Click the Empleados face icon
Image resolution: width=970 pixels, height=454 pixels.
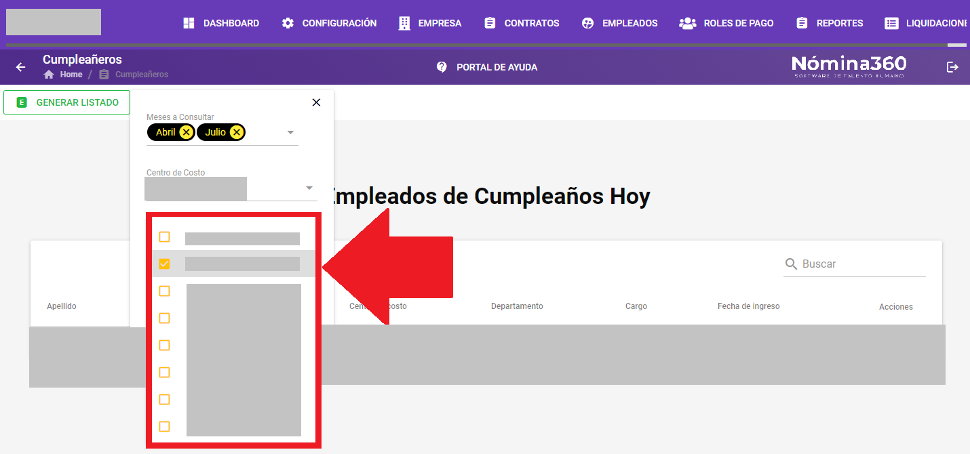tap(588, 23)
